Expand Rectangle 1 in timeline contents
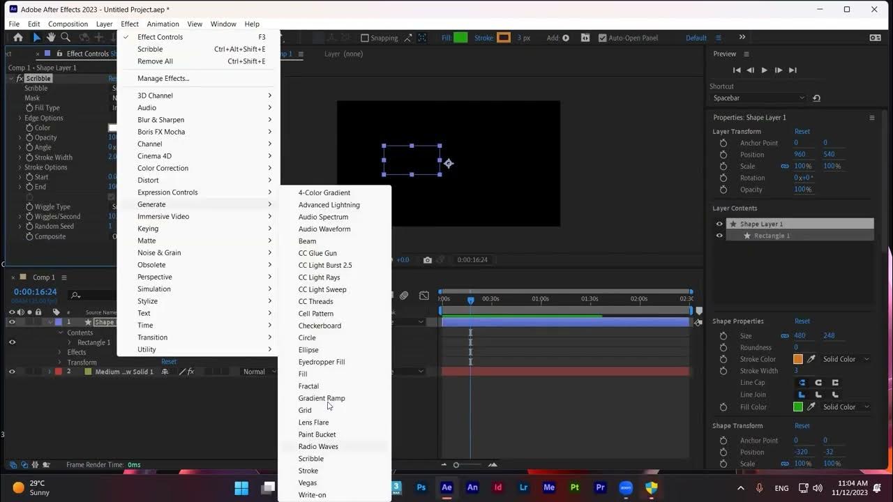Viewport: 893px width, 502px height. (69, 342)
